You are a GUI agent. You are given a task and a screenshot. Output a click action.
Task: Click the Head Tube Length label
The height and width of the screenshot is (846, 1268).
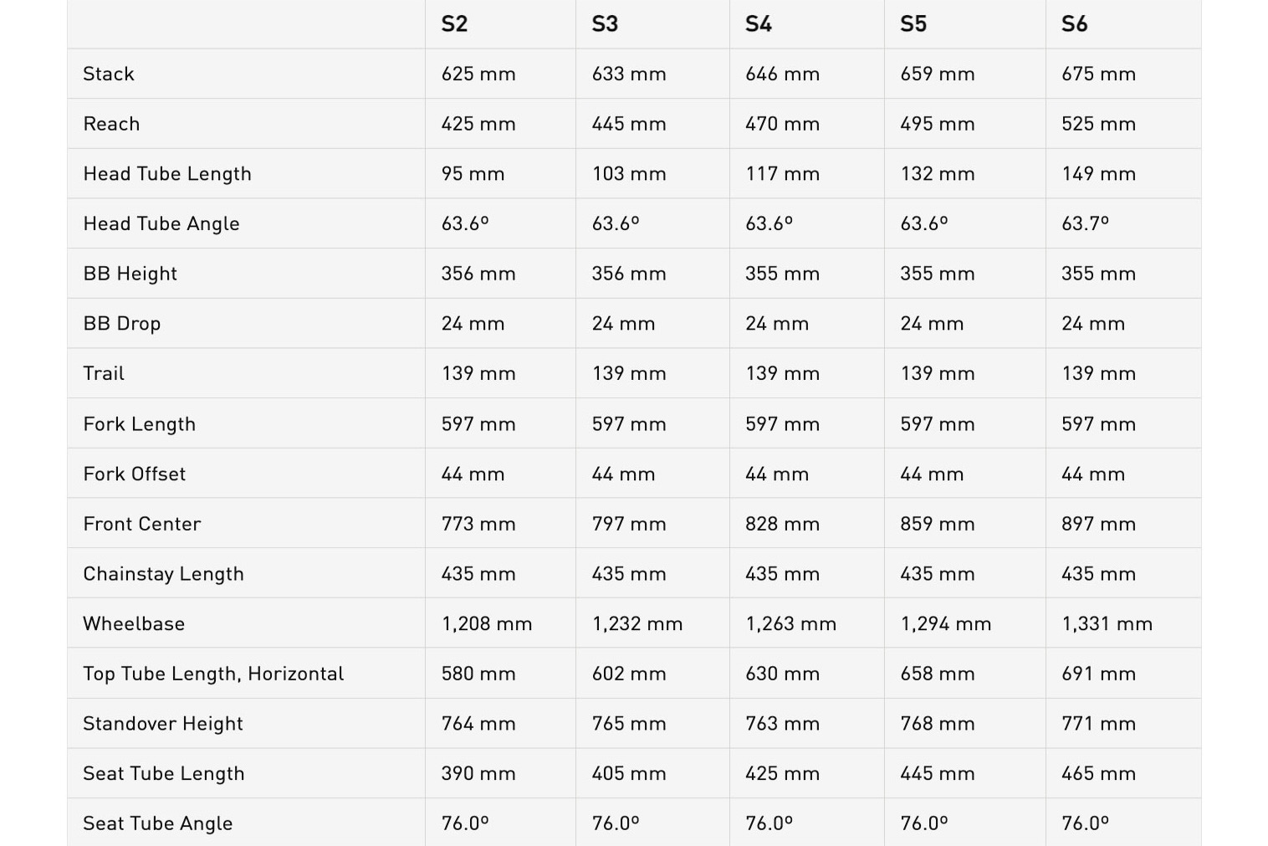[167, 174]
